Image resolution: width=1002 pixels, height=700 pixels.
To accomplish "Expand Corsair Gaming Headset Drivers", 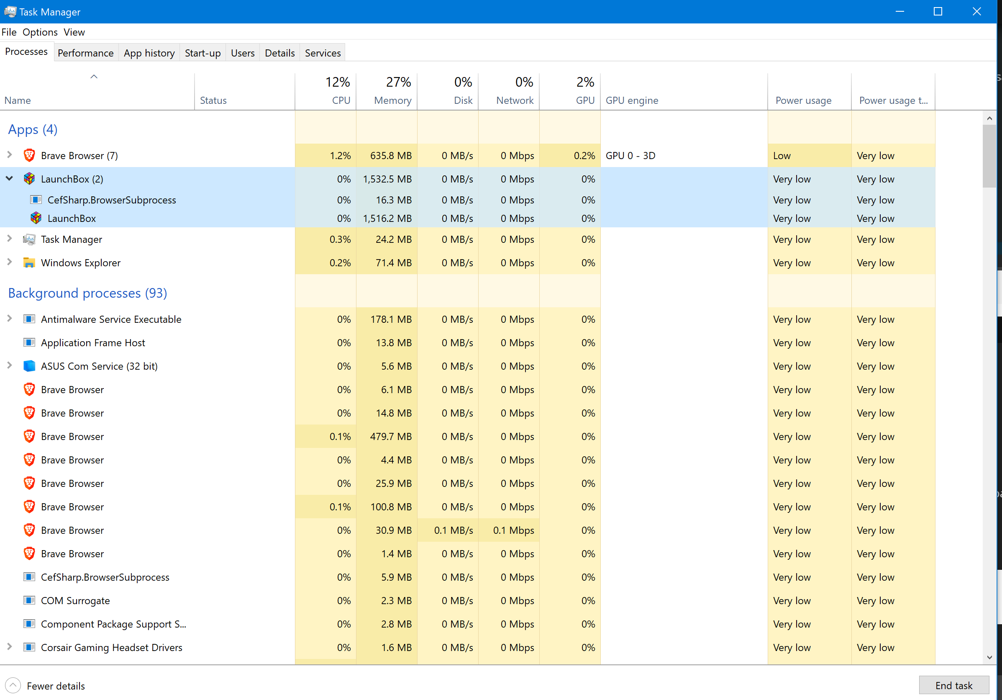I will point(9,647).
